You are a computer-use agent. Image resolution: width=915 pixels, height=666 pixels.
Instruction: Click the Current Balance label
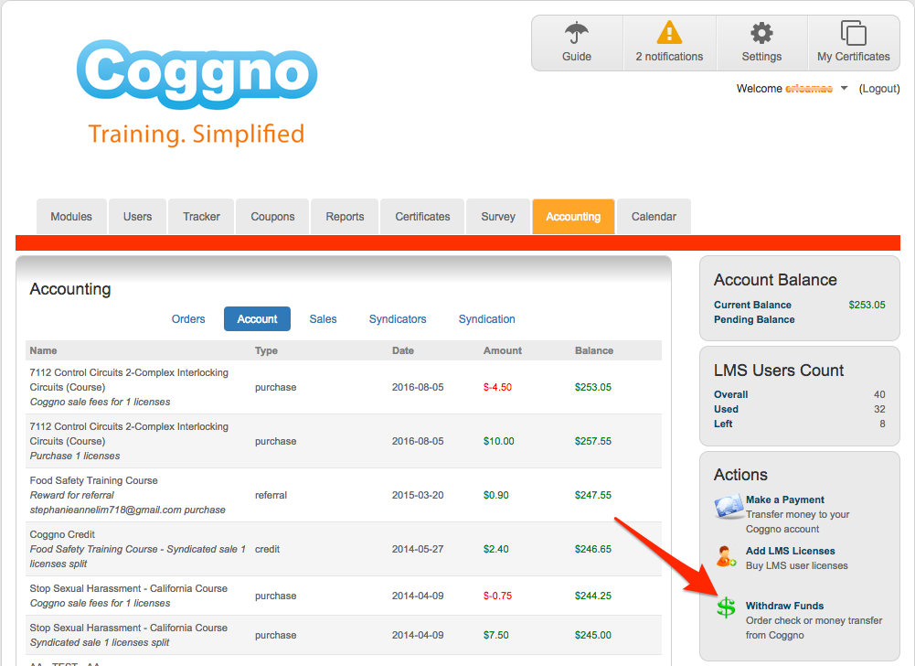(752, 305)
